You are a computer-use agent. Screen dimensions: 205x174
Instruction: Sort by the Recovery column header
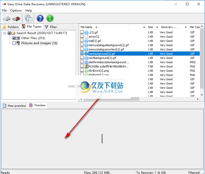(x=169, y=27)
